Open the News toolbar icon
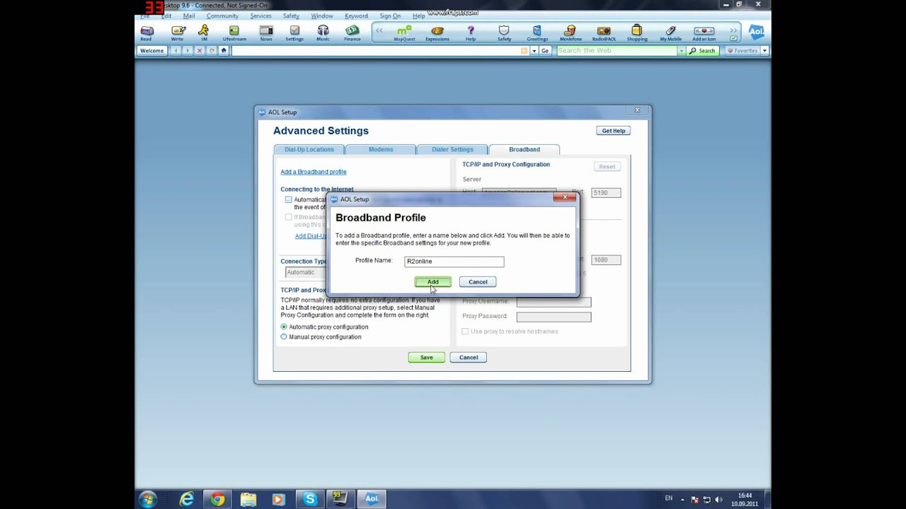Image resolution: width=906 pixels, height=509 pixels. click(x=266, y=33)
